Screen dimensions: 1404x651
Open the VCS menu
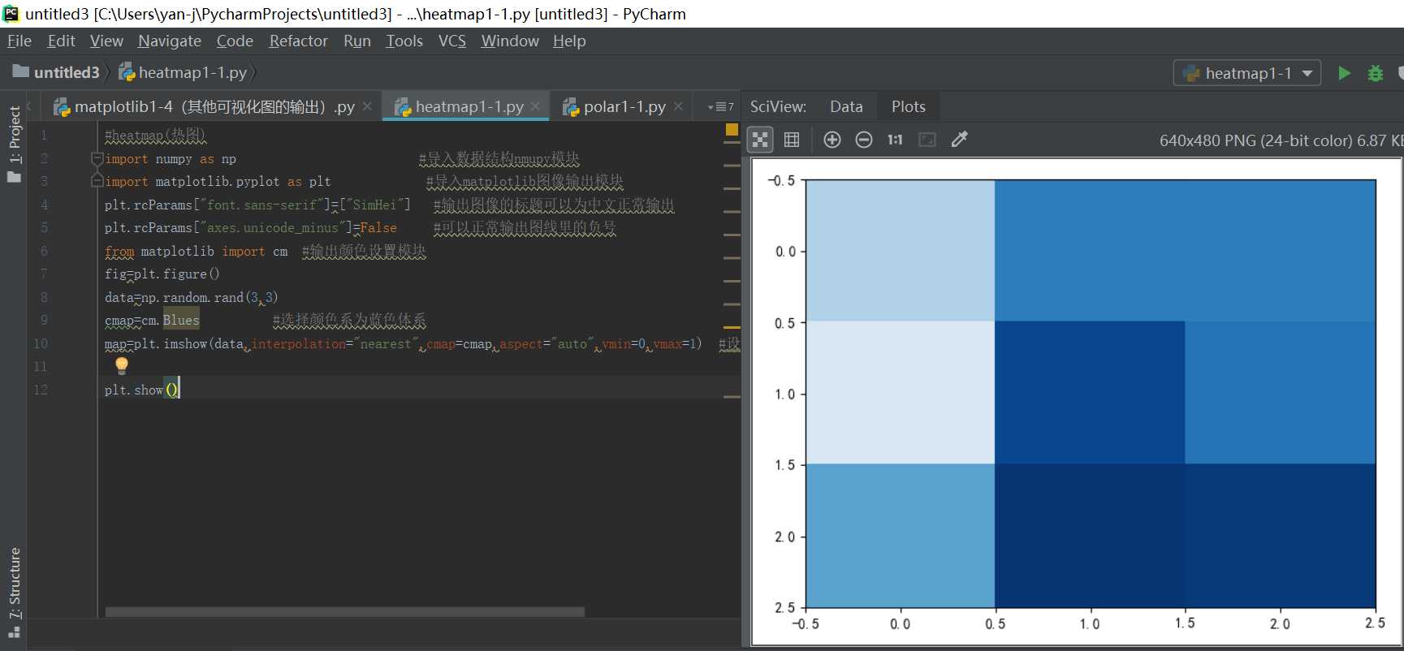pos(452,41)
